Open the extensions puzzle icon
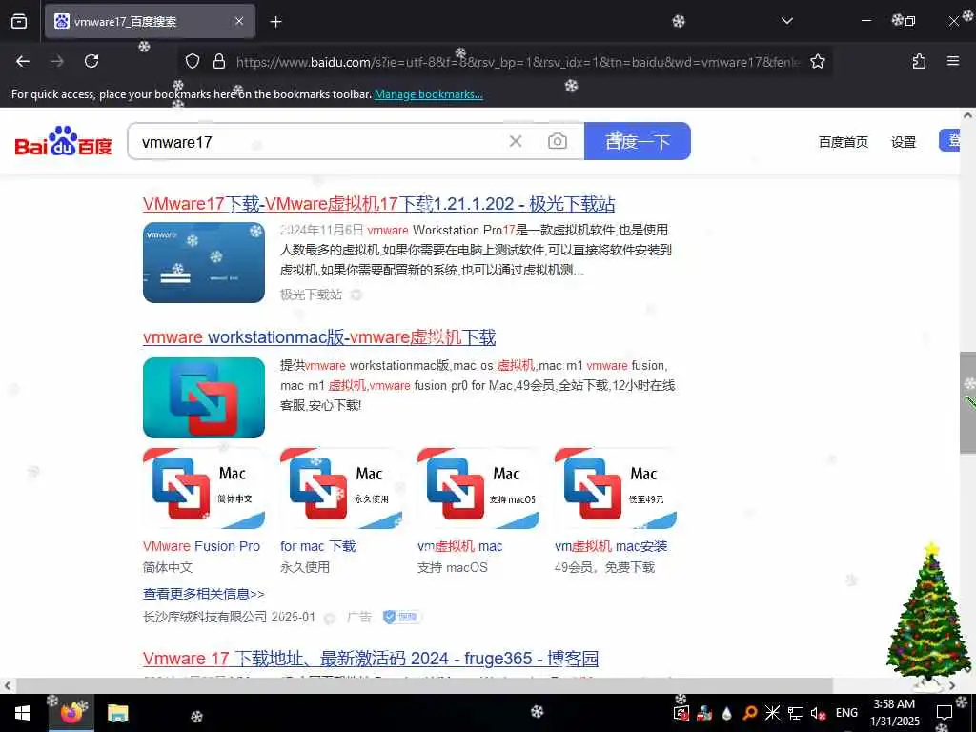The image size is (976, 732). [919, 61]
